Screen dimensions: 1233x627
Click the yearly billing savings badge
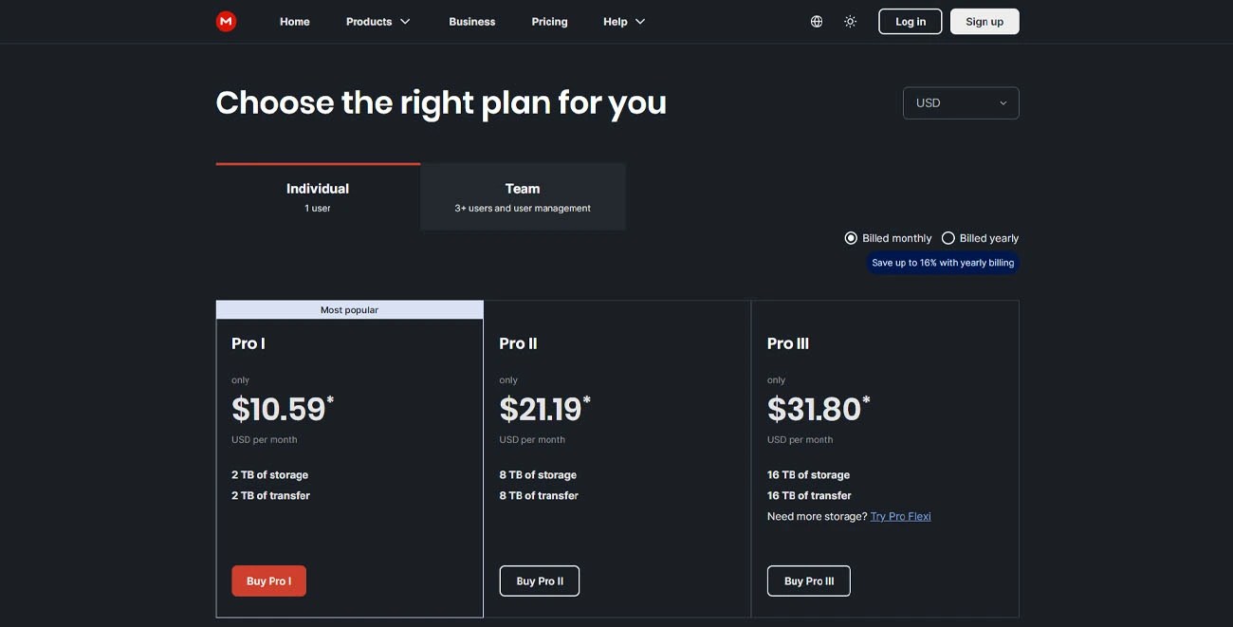tap(944, 260)
